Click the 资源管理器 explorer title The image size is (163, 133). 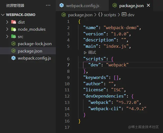click(15, 6)
